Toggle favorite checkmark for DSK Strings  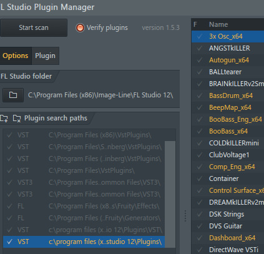200,214
